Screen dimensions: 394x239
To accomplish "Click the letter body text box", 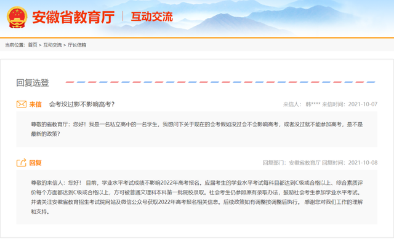I will [x=197, y=130].
